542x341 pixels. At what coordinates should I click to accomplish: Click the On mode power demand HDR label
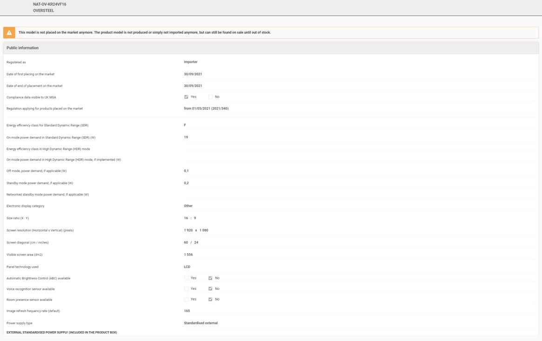[x=64, y=160]
